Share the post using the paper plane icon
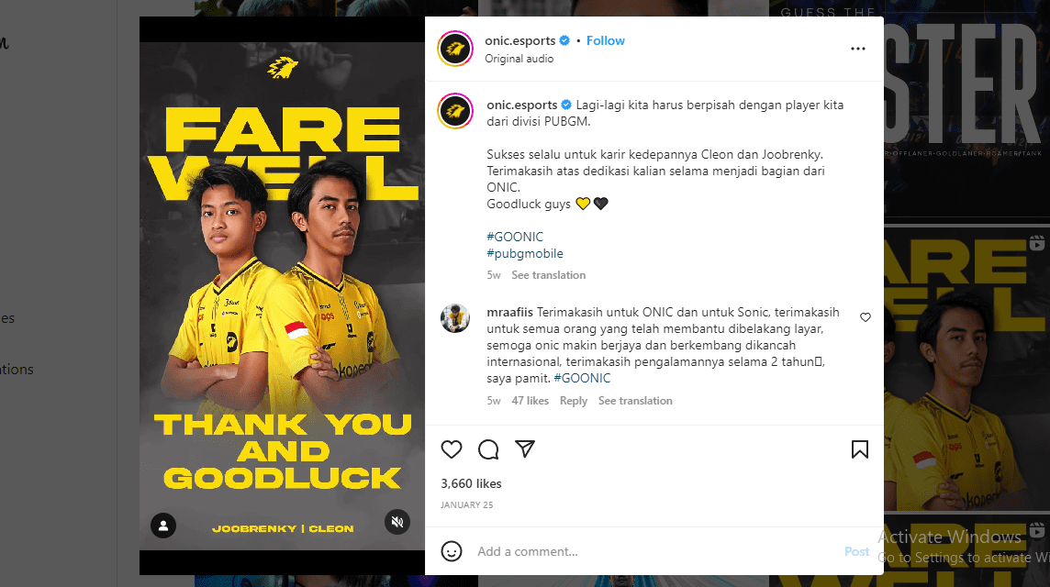This screenshot has width=1050, height=587. pos(525,449)
